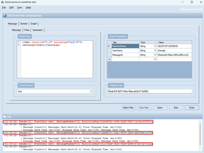Select the MessageId key cell
This screenshot has width=204, height=153.
pyautogui.click(x=125, y=55)
